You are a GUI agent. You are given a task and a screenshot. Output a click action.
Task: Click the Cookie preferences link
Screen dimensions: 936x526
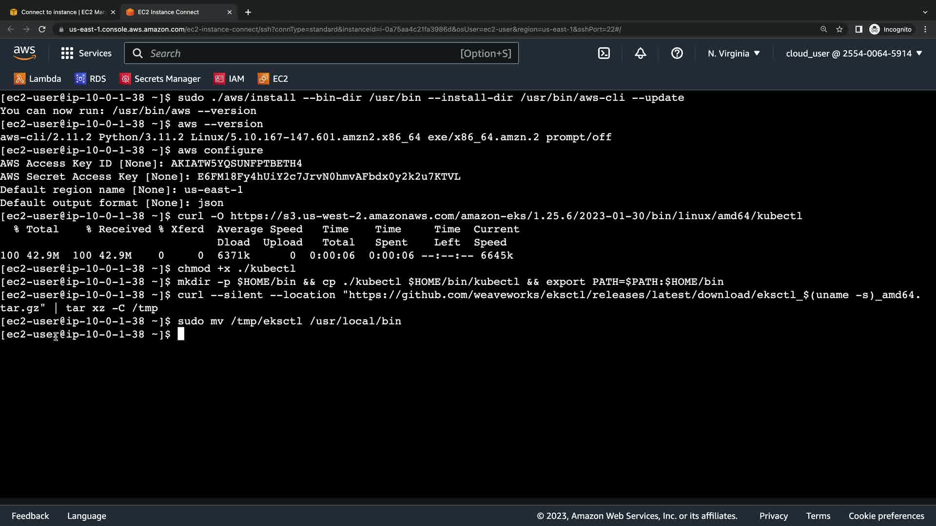tap(886, 516)
